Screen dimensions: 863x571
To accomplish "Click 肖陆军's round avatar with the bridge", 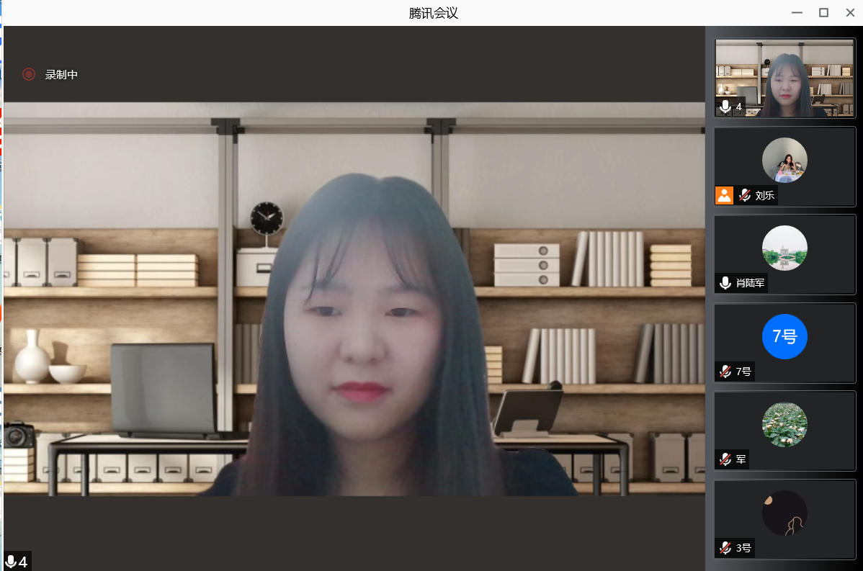I will (x=784, y=248).
